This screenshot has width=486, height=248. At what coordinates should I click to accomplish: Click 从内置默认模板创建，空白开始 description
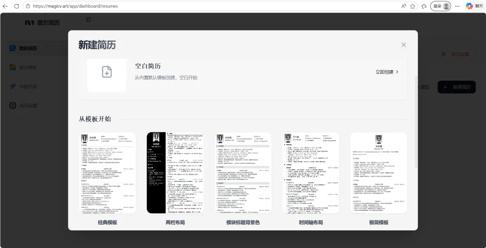point(166,77)
